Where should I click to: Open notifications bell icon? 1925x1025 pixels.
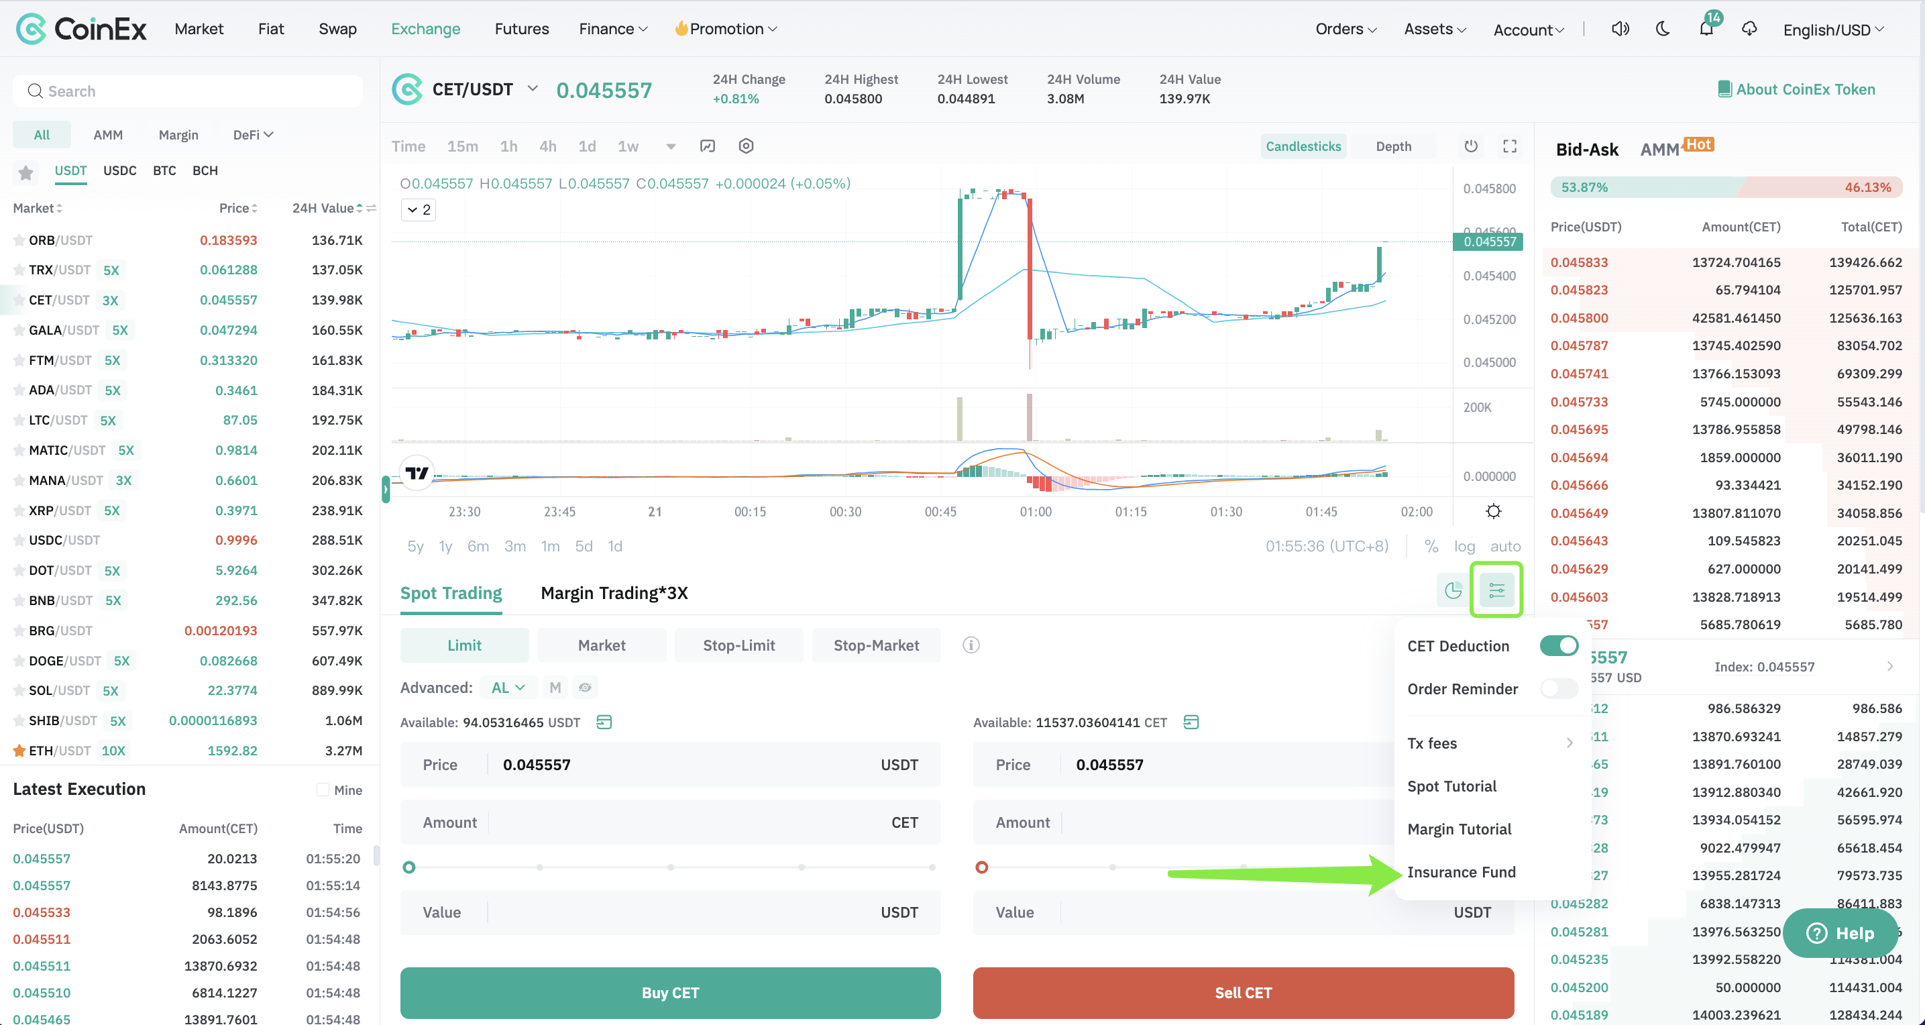pyautogui.click(x=1706, y=29)
